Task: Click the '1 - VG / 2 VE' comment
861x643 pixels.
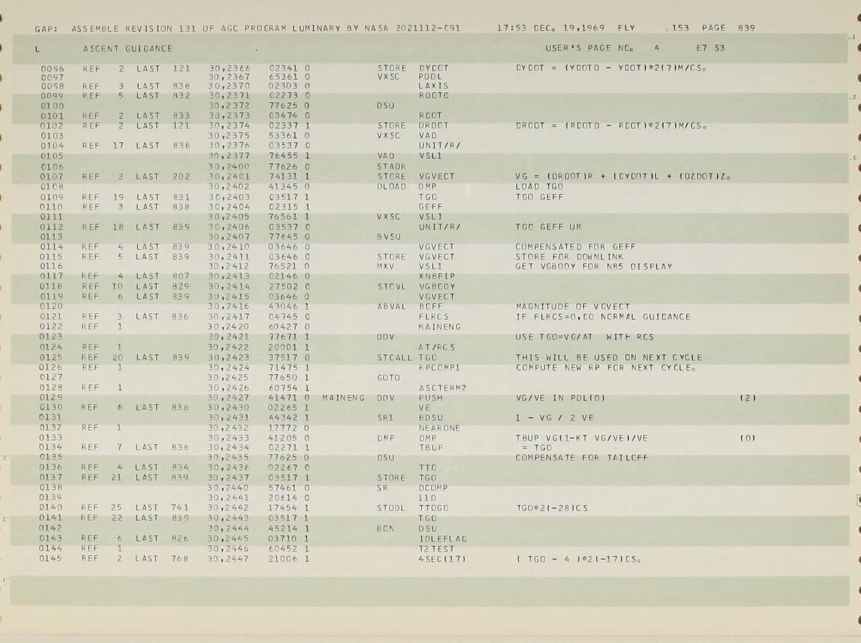Action: pos(554,417)
